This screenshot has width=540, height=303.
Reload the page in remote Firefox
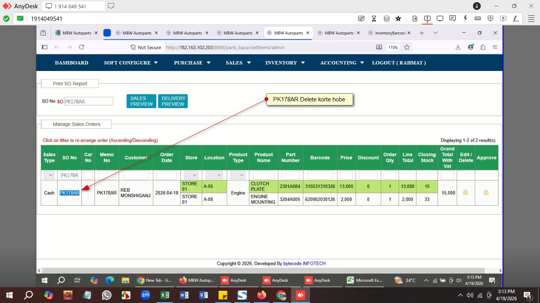click(81, 47)
